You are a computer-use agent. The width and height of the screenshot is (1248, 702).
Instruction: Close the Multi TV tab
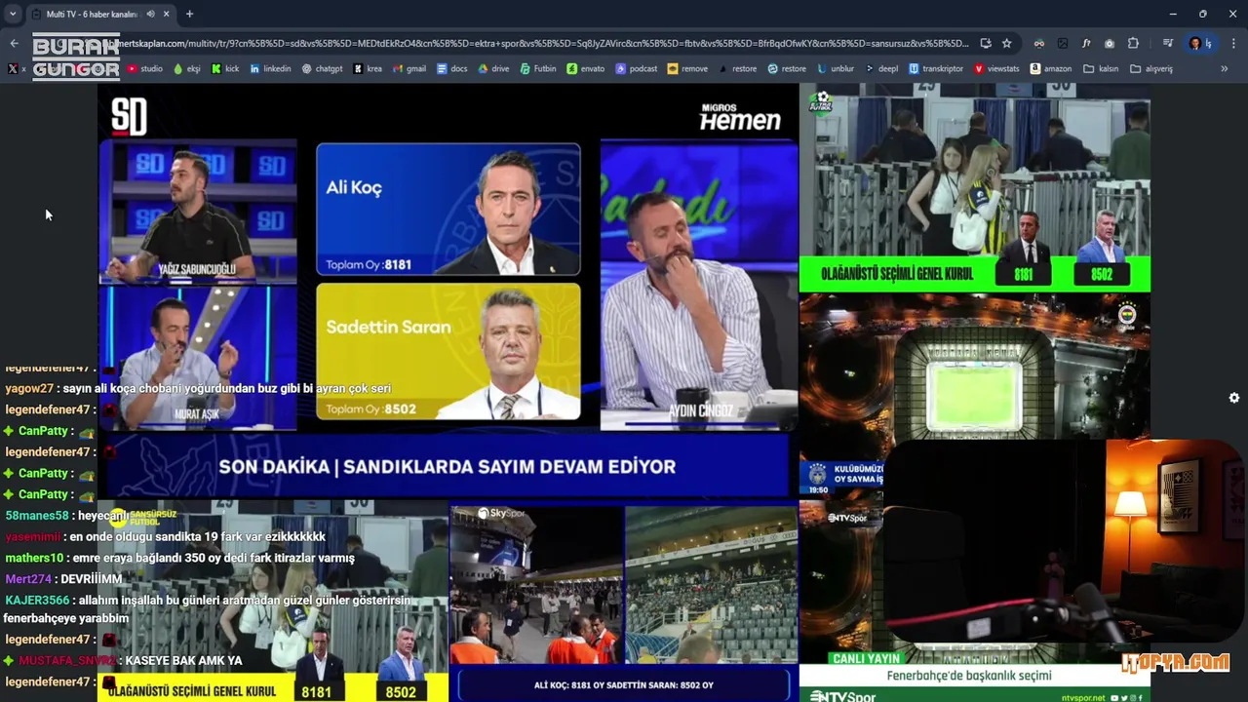click(x=166, y=15)
